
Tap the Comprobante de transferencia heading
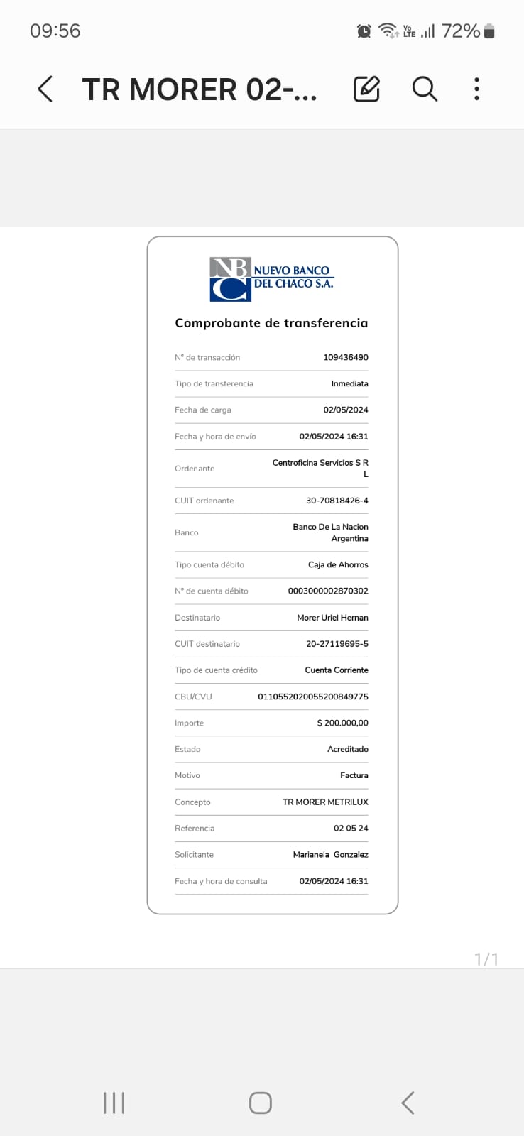(271, 323)
